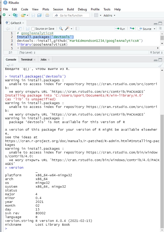Click console scroll up arrow

point(162,70)
